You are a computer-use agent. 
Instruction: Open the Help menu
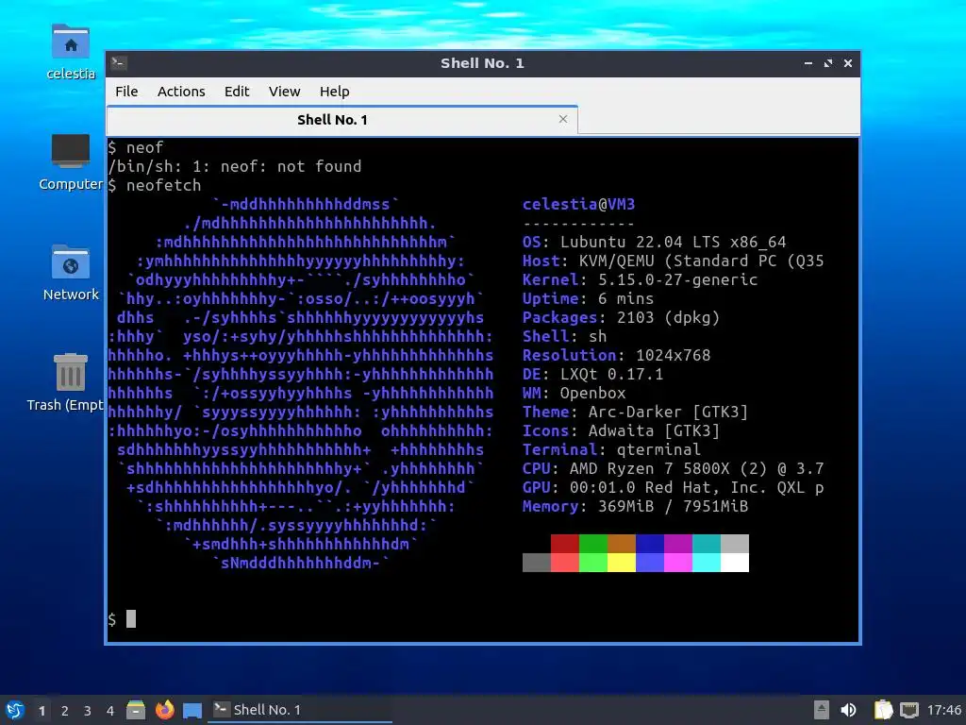point(335,92)
